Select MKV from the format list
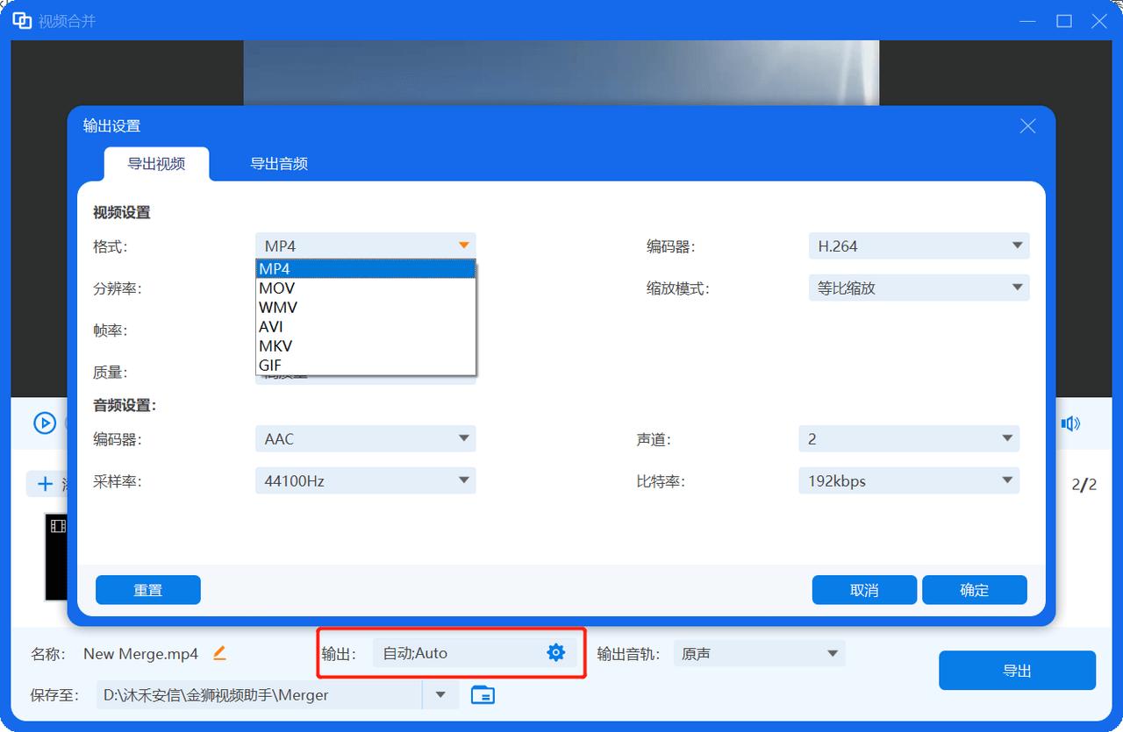 275,345
